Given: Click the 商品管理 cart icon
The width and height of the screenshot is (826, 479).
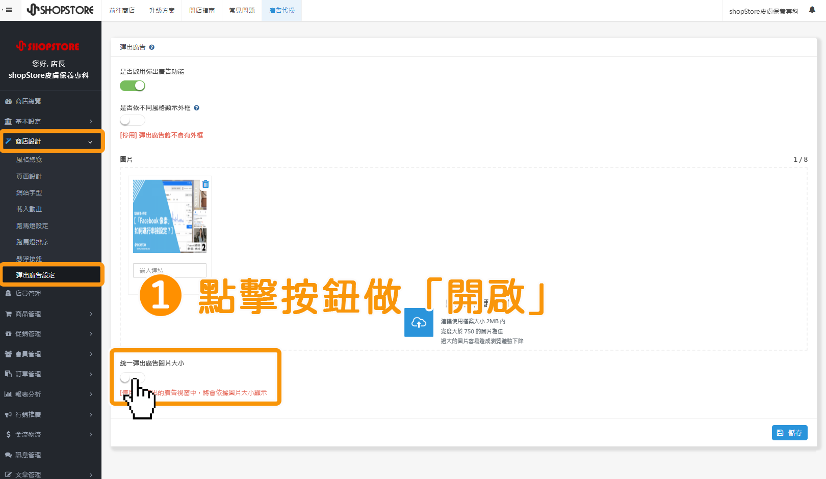Looking at the screenshot, I should point(8,314).
